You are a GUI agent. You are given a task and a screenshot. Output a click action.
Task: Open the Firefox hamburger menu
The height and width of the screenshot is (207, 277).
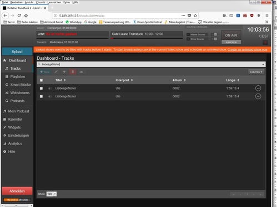267,15
